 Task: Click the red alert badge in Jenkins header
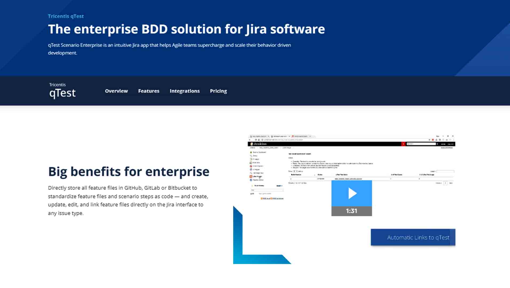point(403,144)
